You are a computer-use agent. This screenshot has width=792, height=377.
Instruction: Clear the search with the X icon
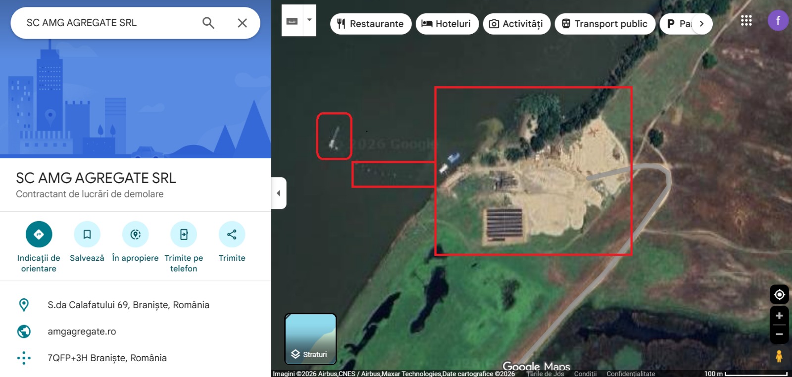(242, 23)
